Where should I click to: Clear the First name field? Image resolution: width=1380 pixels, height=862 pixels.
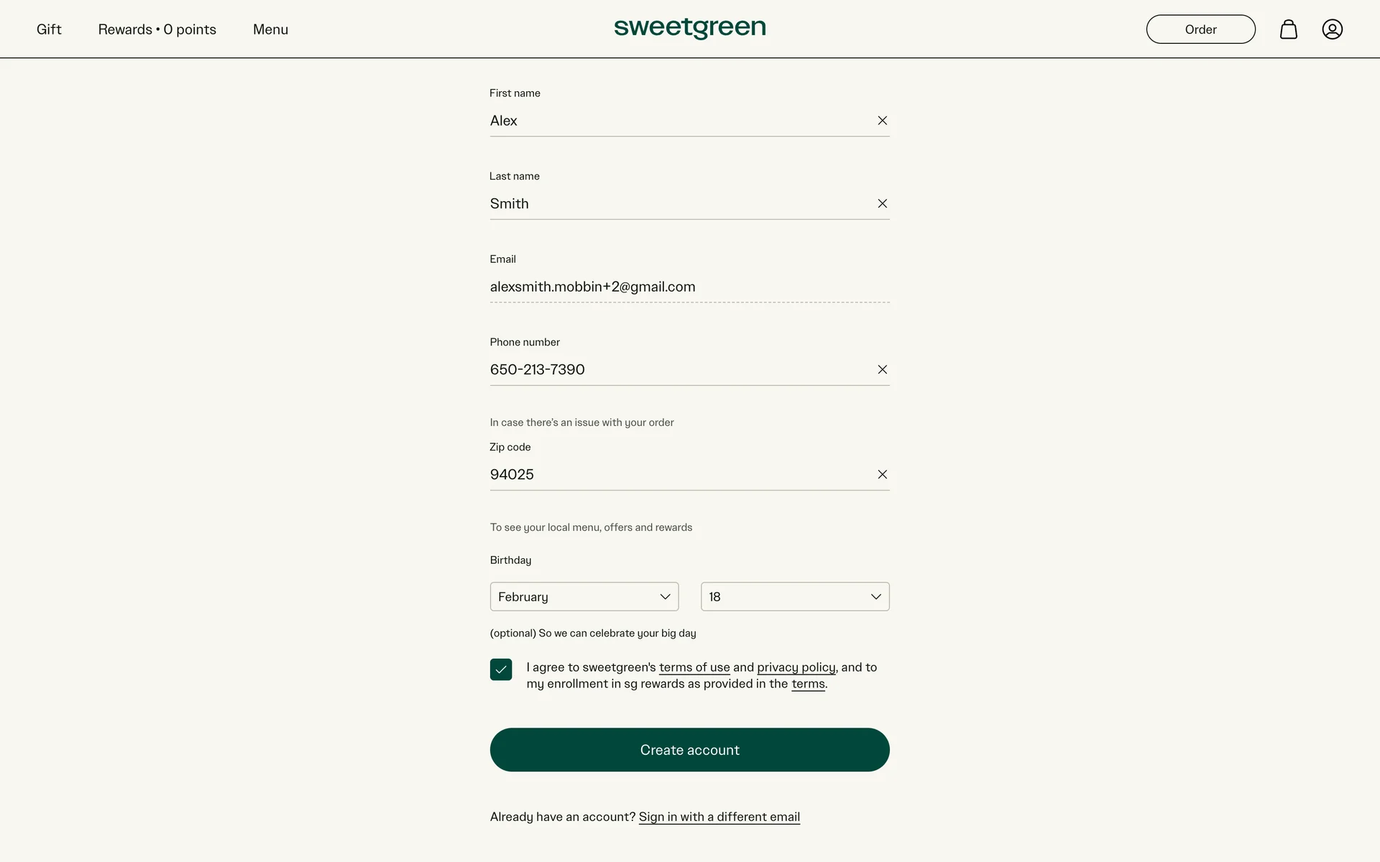(882, 121)
